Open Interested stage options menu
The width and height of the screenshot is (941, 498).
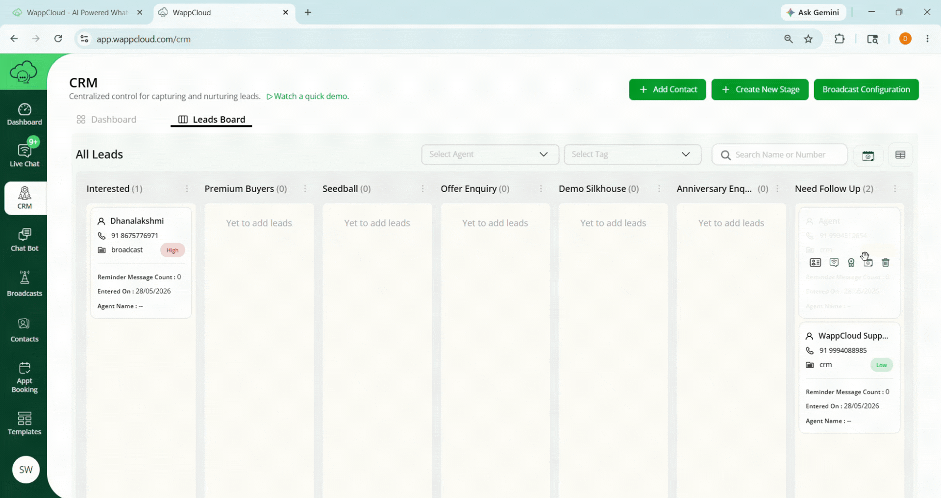187,189
